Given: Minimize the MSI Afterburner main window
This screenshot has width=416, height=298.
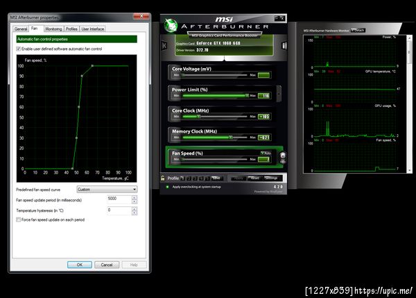Looking at the screenshot, I should tap(277, 18).
